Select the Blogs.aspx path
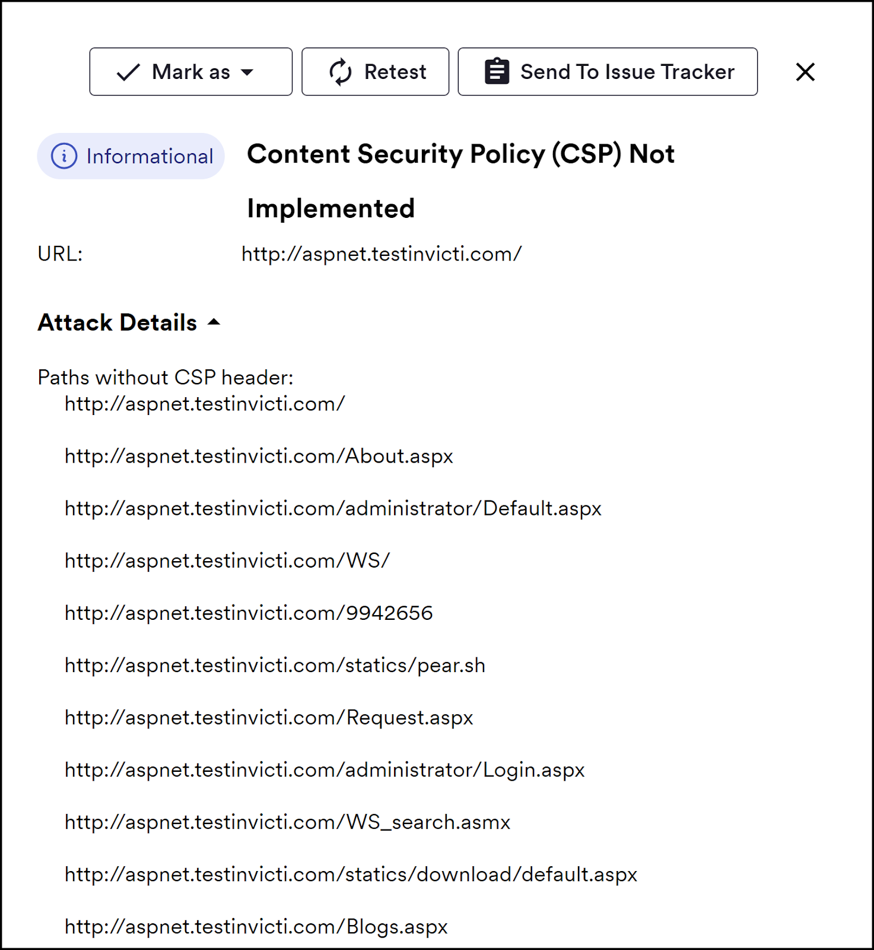Image resolution: width=874 pixels, height=950 pixels. (x=256, y=927)
